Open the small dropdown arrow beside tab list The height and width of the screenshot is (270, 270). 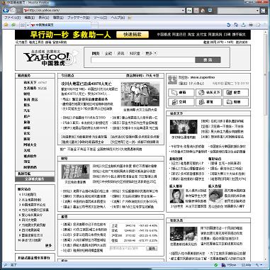[28, 25]
